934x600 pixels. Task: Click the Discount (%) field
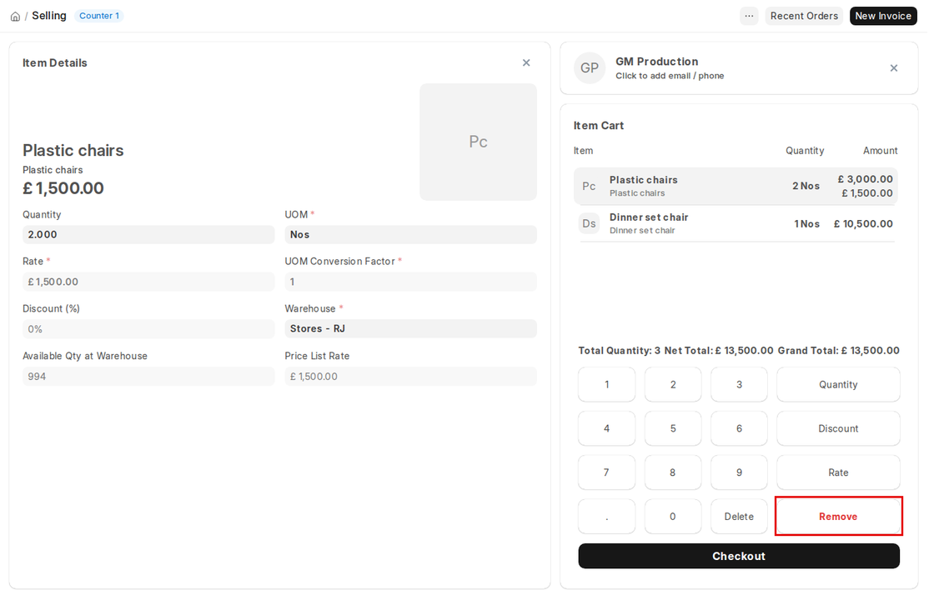point(148,328)
